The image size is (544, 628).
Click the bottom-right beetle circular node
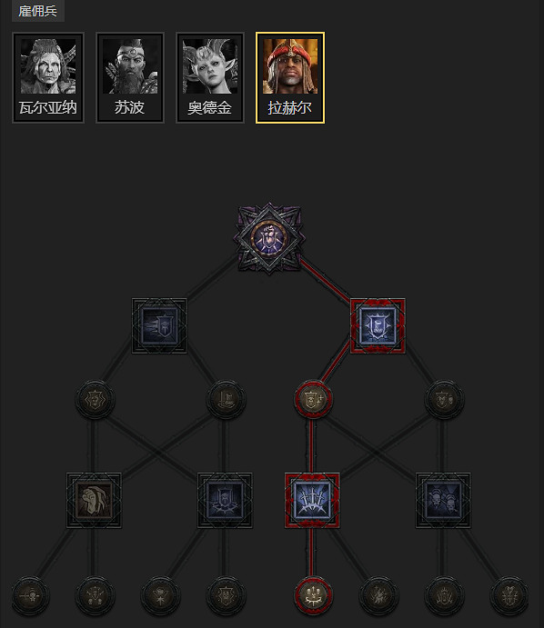[x=509, y=595]
